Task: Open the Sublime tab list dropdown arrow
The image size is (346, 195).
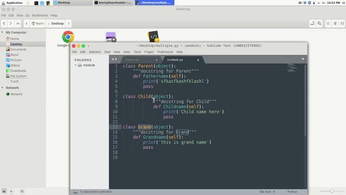Action: pos(303,59)
